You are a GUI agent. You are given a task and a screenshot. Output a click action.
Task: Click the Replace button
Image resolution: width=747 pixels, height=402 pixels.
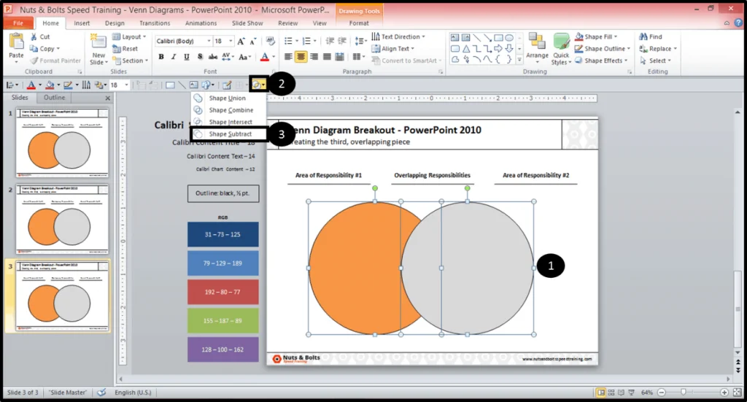[x=658, y=49]
